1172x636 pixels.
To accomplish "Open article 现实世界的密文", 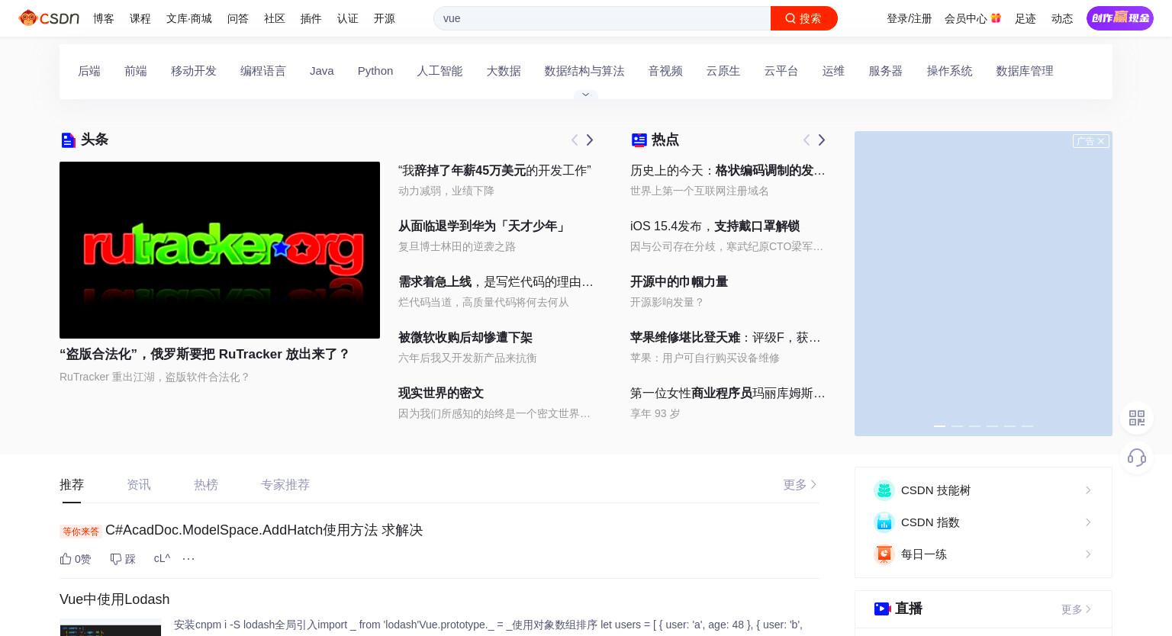I will pyautogui.click(x=441, y=393).
